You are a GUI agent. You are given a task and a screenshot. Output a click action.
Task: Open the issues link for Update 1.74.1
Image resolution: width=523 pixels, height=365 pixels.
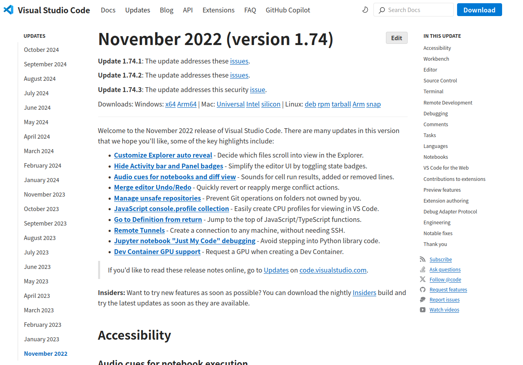point(239,61)
